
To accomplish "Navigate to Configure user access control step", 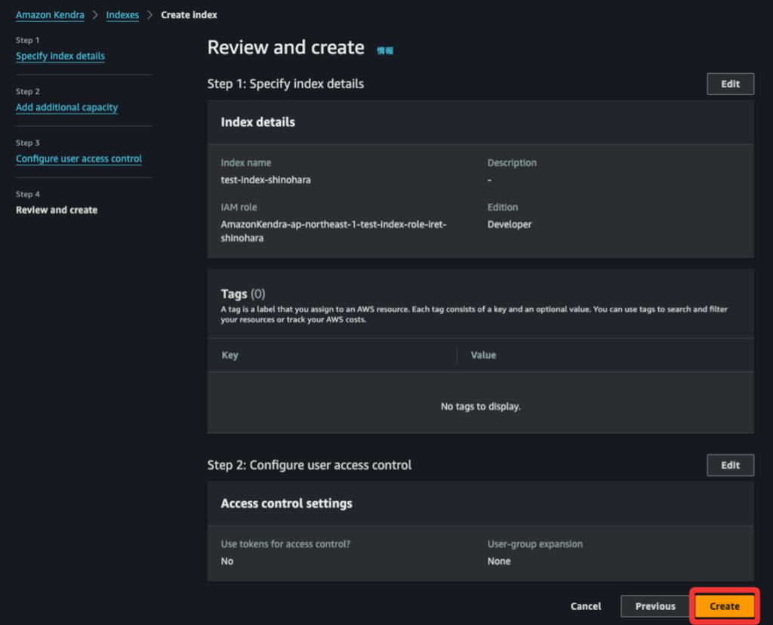I will coord(79,159).
